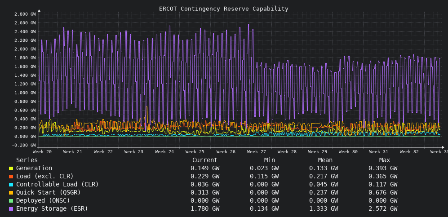
Task: Click Quick Start mean value 0.237 GW
Action: tap(324, 192)
